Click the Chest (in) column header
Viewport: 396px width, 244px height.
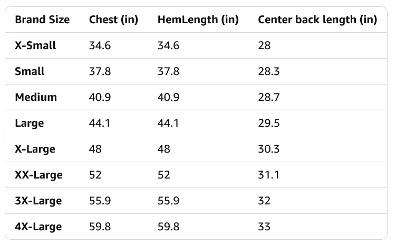tap(113, 20)
